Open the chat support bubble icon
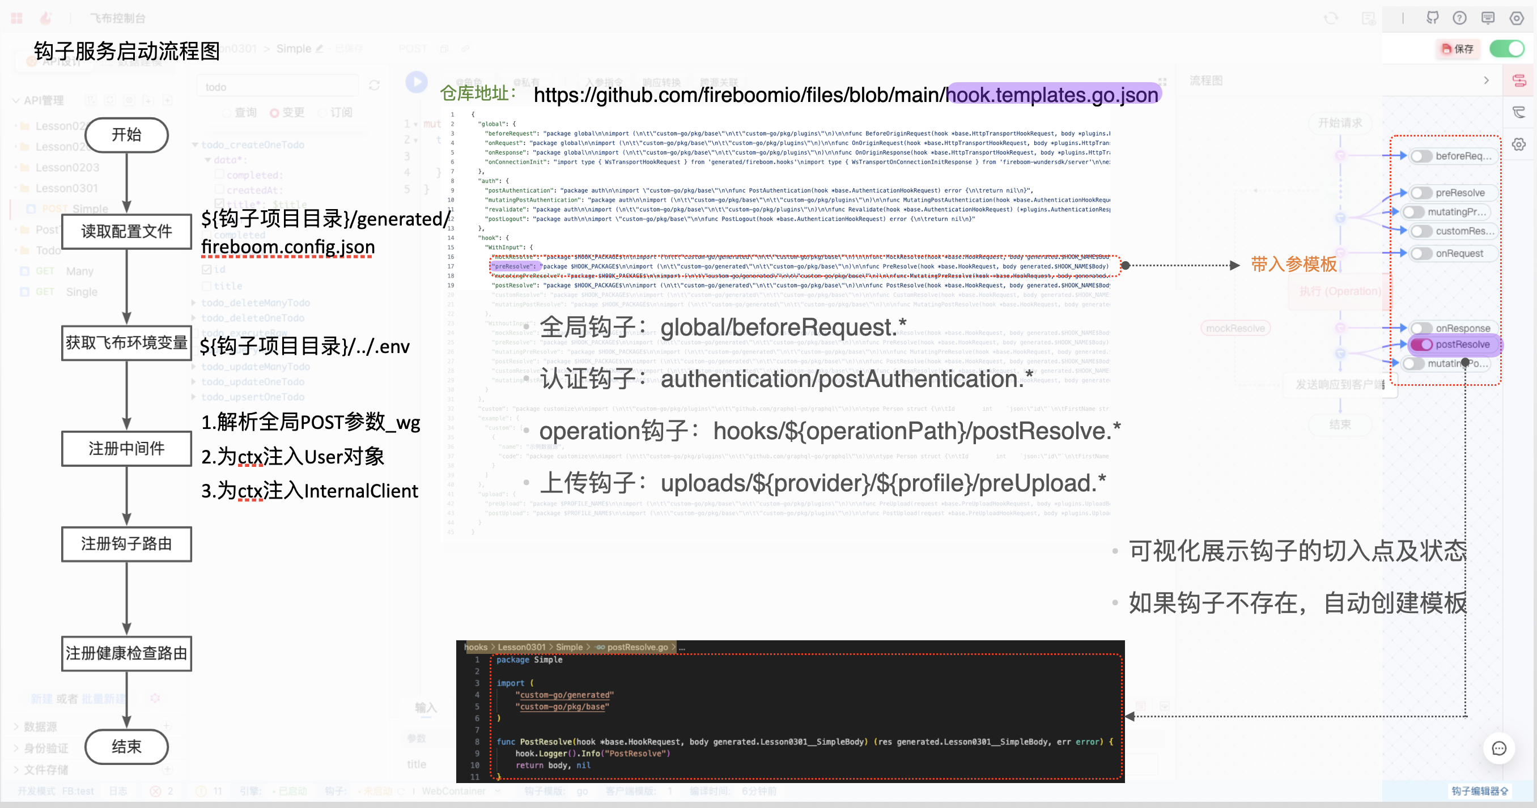This screenshot has width=1537, height=808. point(1499,749)
